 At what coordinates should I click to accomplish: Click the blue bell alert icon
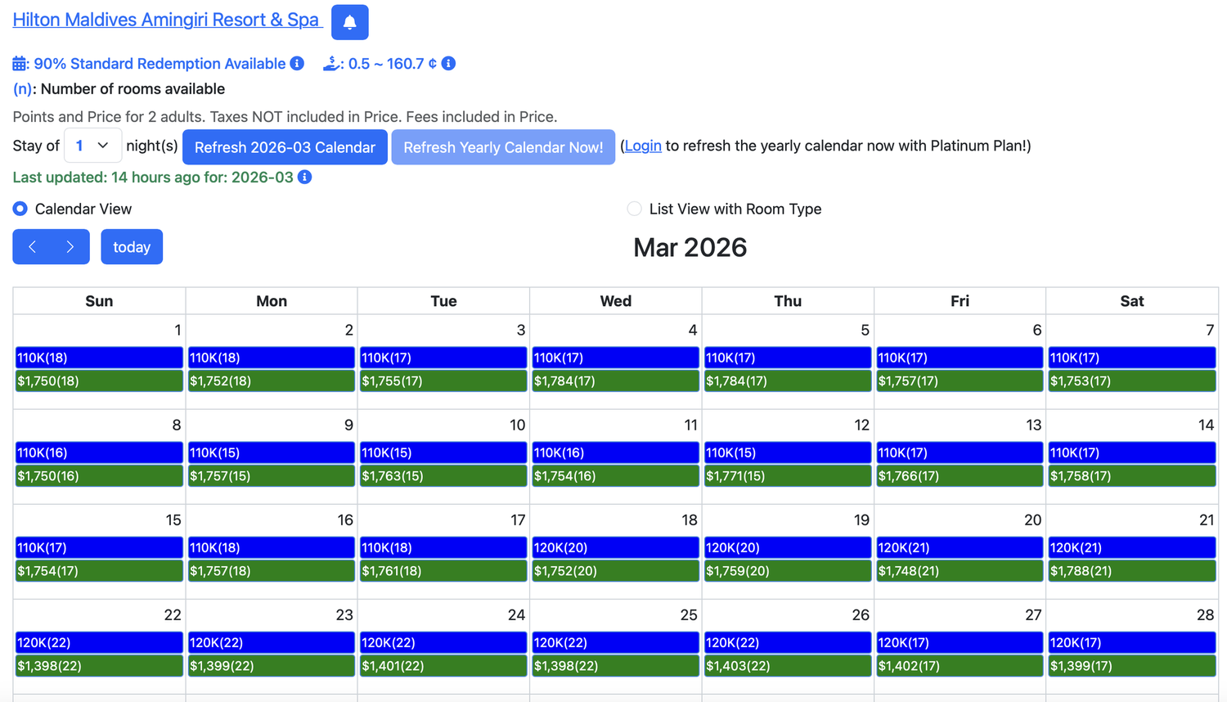pyautogui.click(x=349, y=22)
